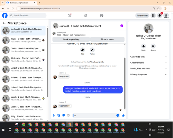Click the listing photo in right panel
Viewport: 173px width, 138px height.
[148, 28]
